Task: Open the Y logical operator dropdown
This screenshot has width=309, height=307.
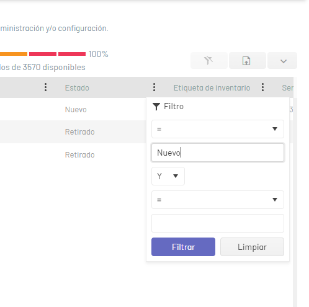Action: pos(168,176)
